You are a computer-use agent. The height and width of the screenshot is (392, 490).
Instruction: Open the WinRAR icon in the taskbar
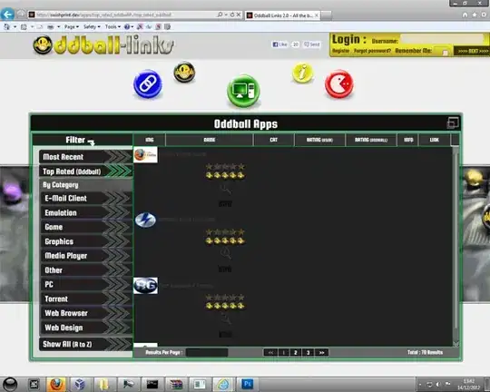click(x=176, y=384)
